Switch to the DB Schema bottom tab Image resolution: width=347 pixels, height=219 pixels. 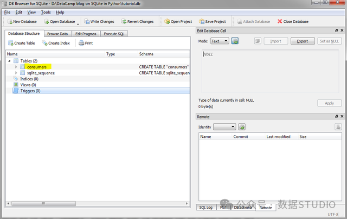[x=243, y=208]
